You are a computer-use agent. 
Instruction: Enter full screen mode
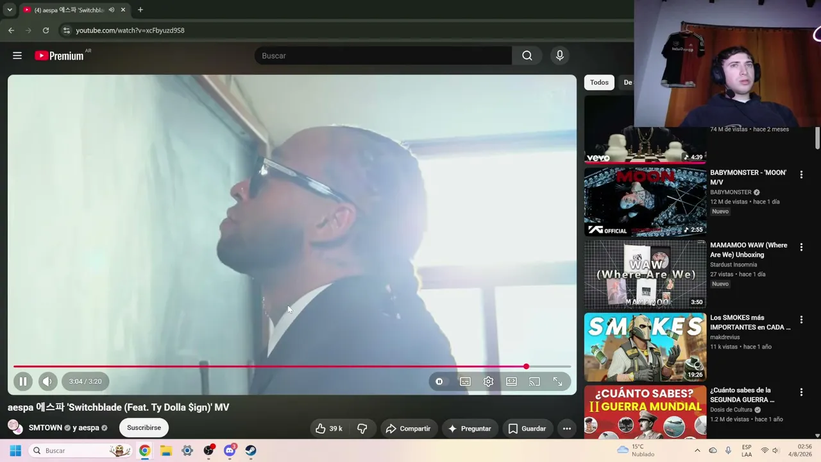[x=557, y=381]
